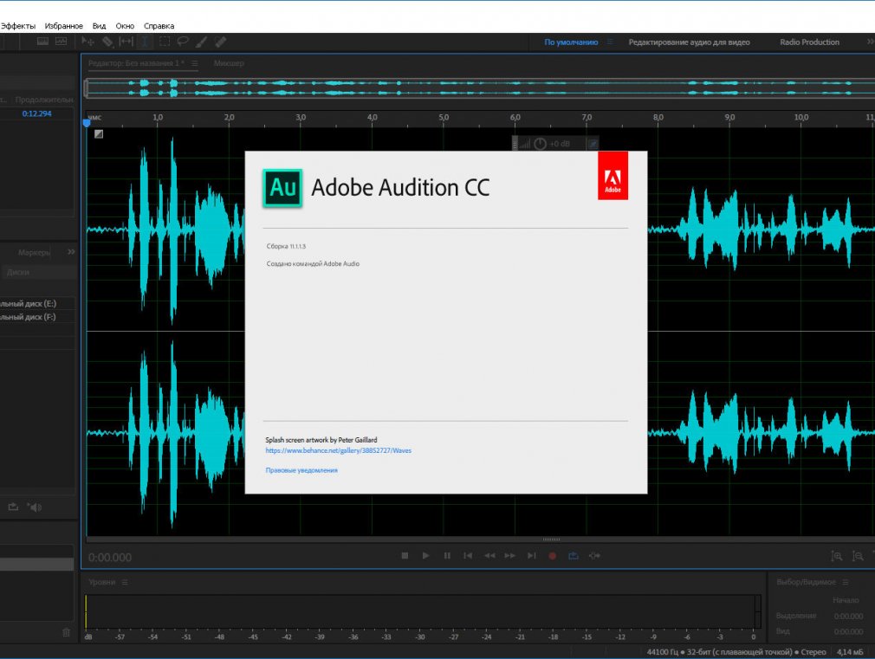The height and width of the screenshot is (659, 875).
Task: Open the Вид menu
Action: (99, 26)
